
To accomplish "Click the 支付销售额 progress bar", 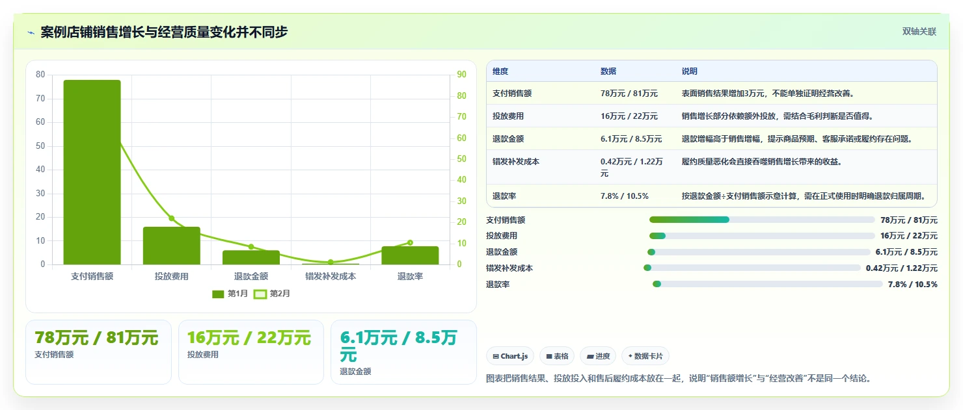I will point(762,220).
